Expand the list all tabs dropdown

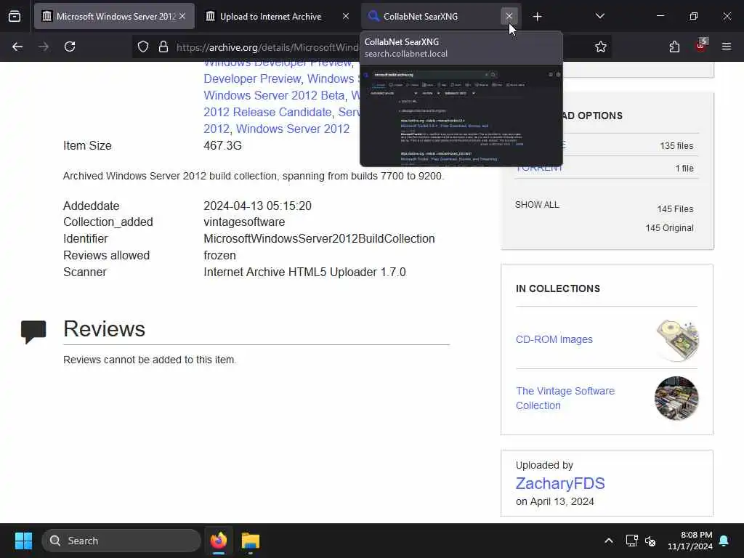tap(599, 16)
